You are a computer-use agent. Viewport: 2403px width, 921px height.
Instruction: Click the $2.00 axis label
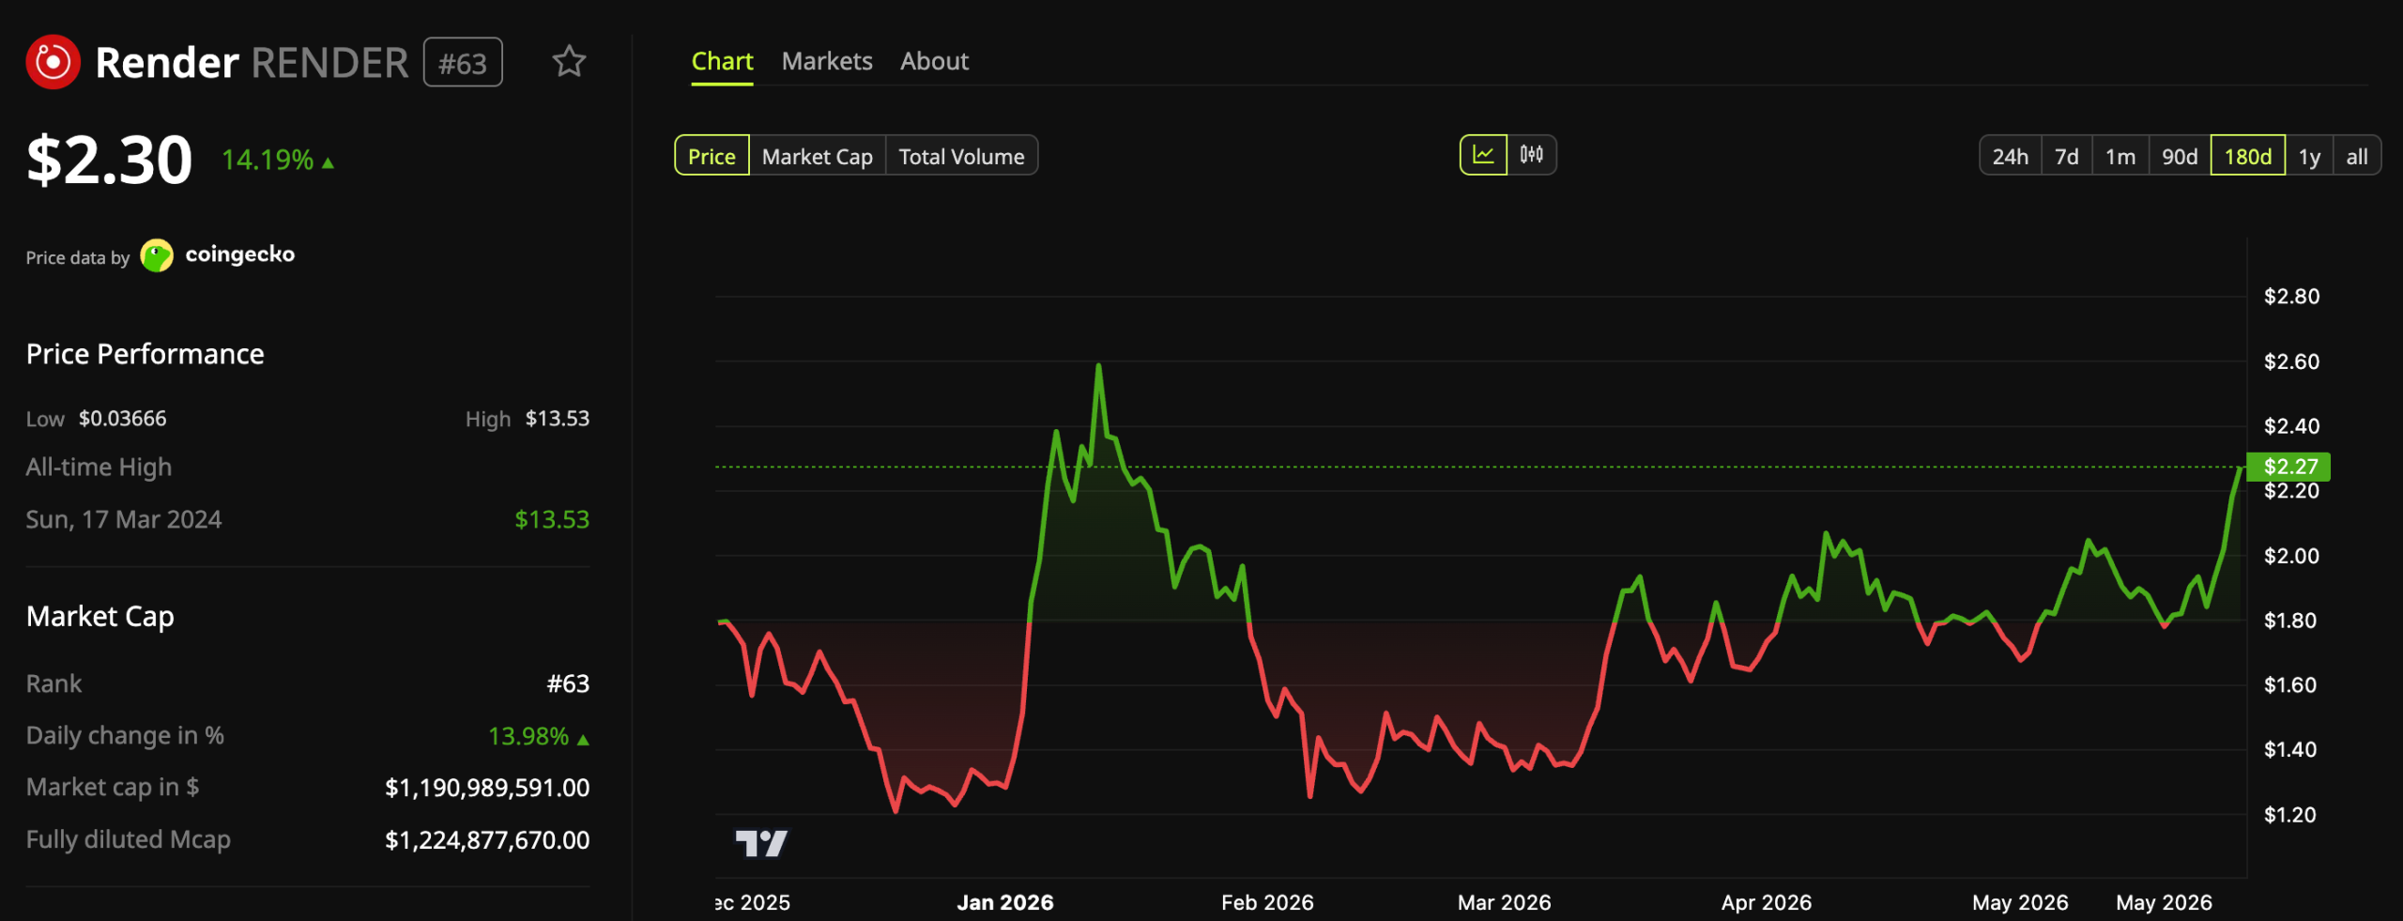(2291, 556)
